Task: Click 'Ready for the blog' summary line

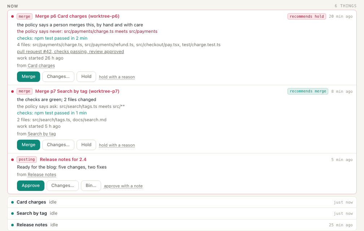Action: point(62,167)
